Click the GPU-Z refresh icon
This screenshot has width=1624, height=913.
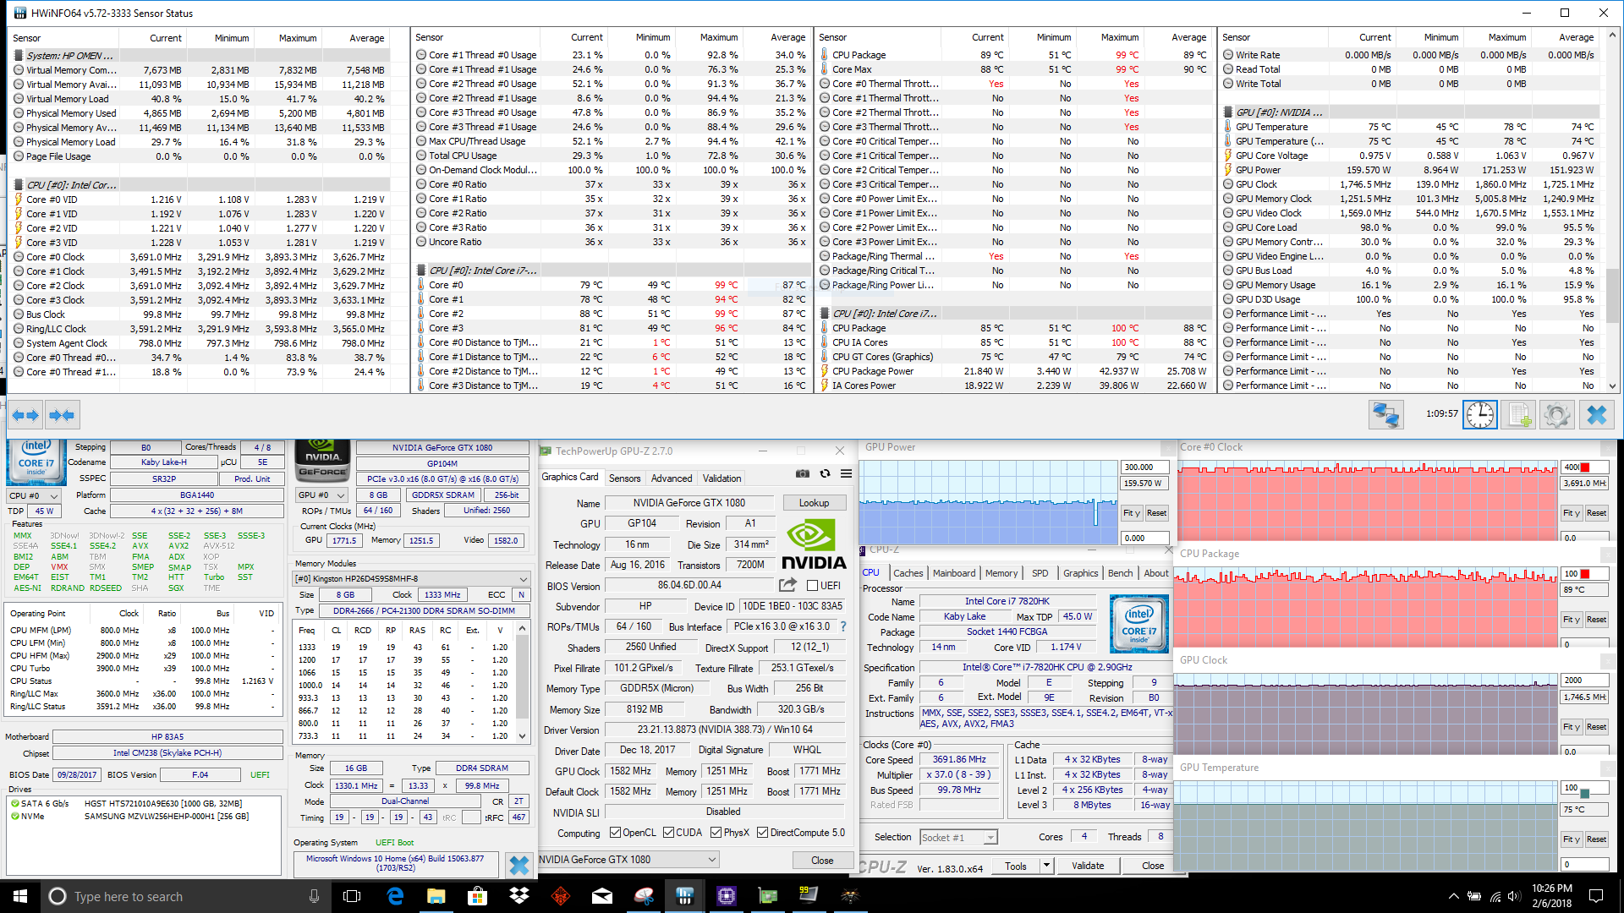point(825,474)
